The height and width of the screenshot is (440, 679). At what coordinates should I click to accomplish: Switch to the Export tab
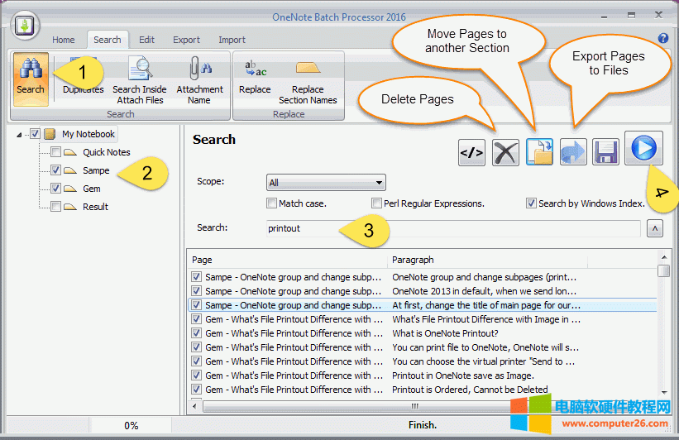[186, 40]
